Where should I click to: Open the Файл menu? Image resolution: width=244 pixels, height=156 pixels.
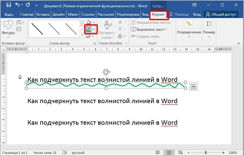[x=9, y=14]
